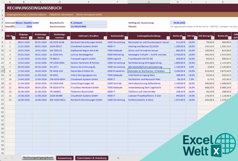Select row 22 header

click(x=2, y=100)
